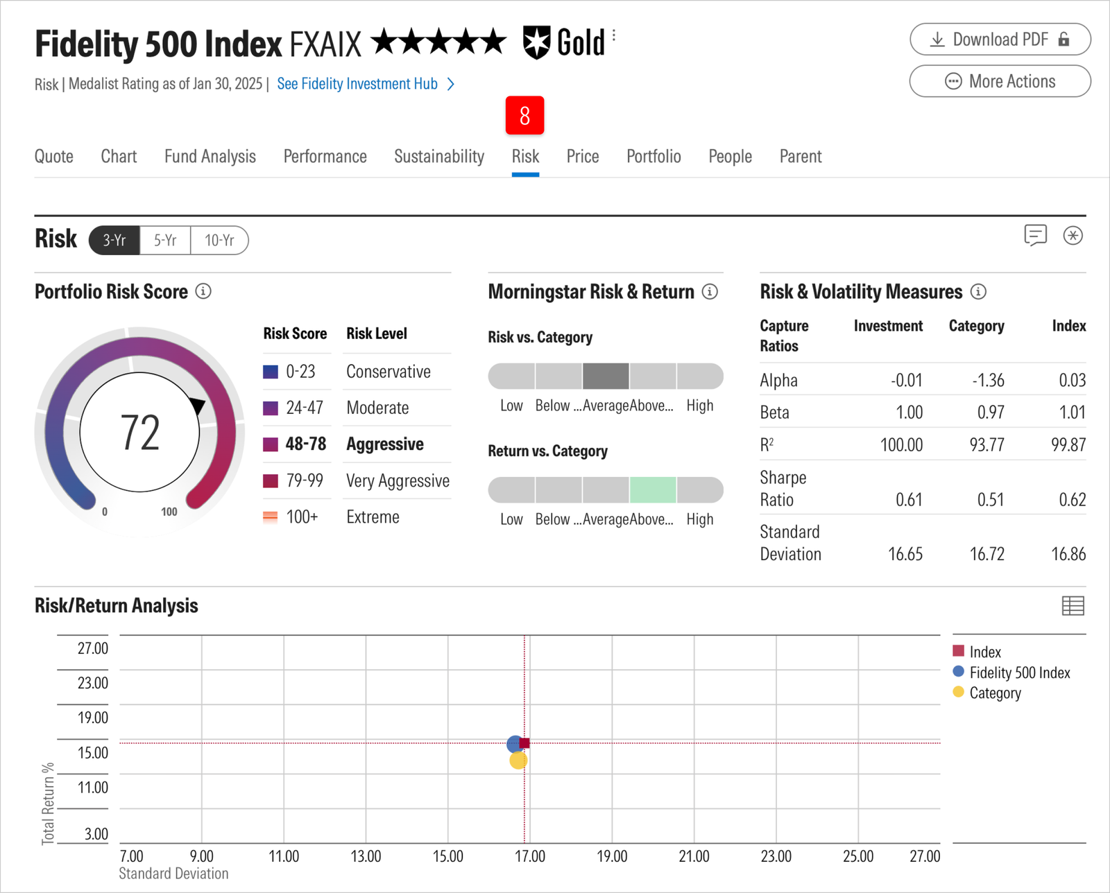Click the Beta investment value 1.00
The image size is (1110, 893).
[909, 413]
